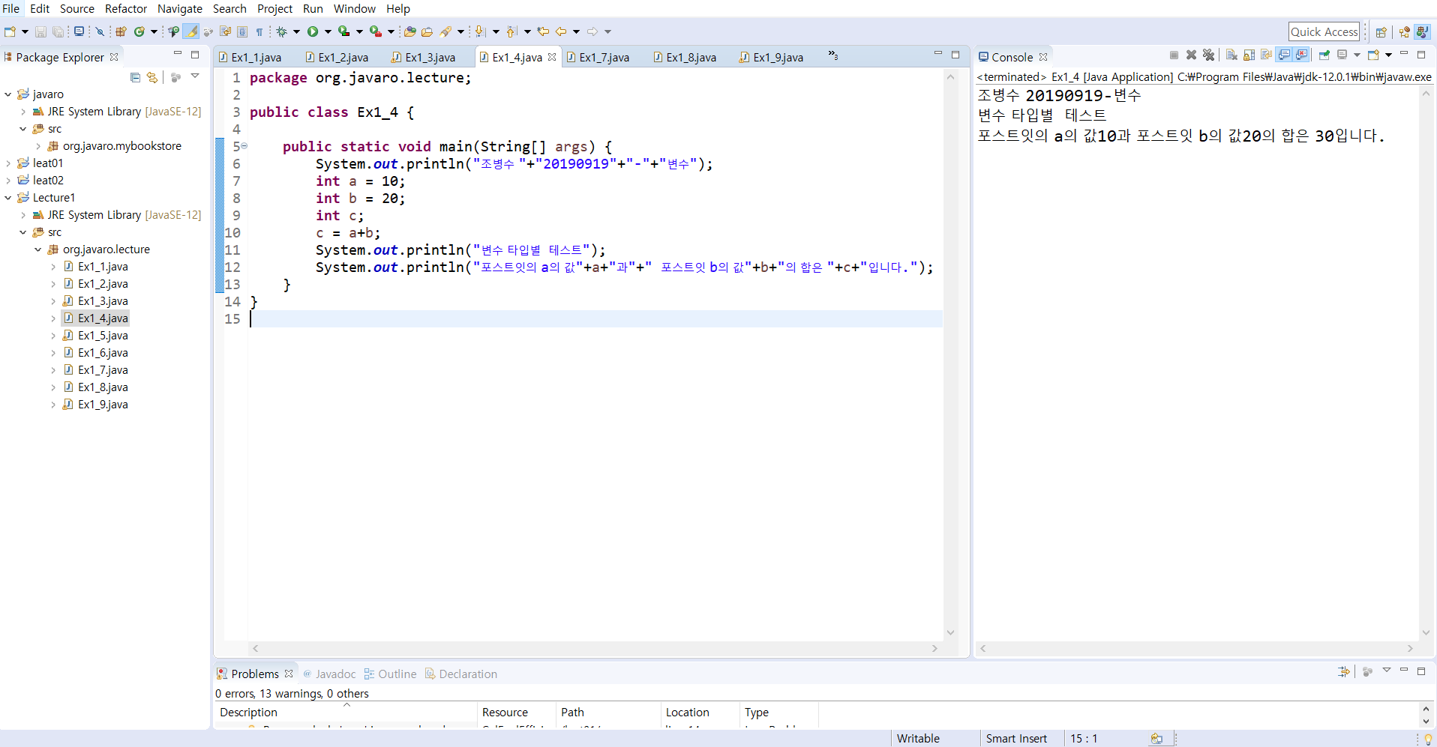This screenshot has width=1437, height=747.
Task: Click the Previous Annotation icon
Action: click(x=511, y=31)
